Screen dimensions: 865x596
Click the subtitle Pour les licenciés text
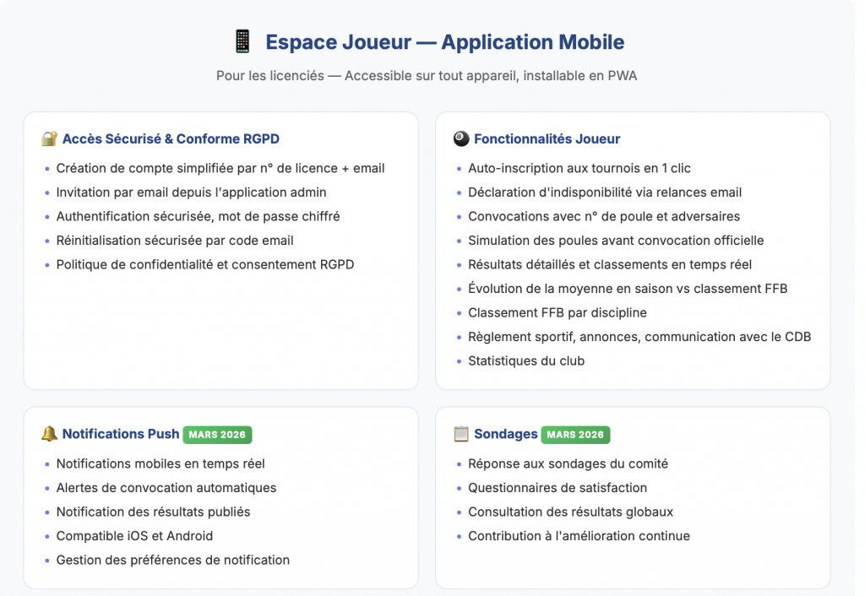point(427,76)
